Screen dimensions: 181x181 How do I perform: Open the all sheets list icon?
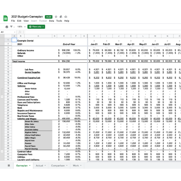point(9,165)
